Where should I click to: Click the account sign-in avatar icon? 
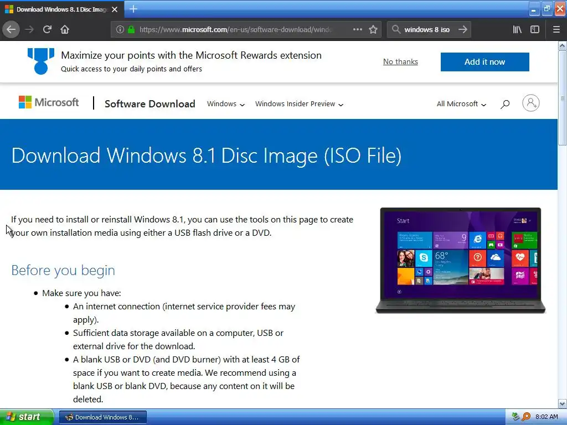point(530,103)
